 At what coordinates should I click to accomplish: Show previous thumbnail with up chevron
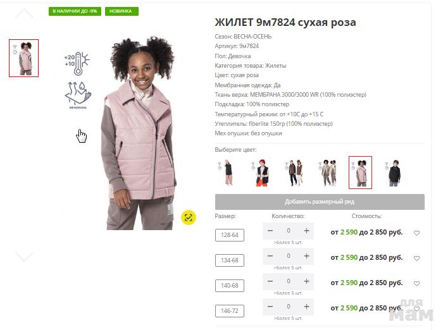click(24, 13)
